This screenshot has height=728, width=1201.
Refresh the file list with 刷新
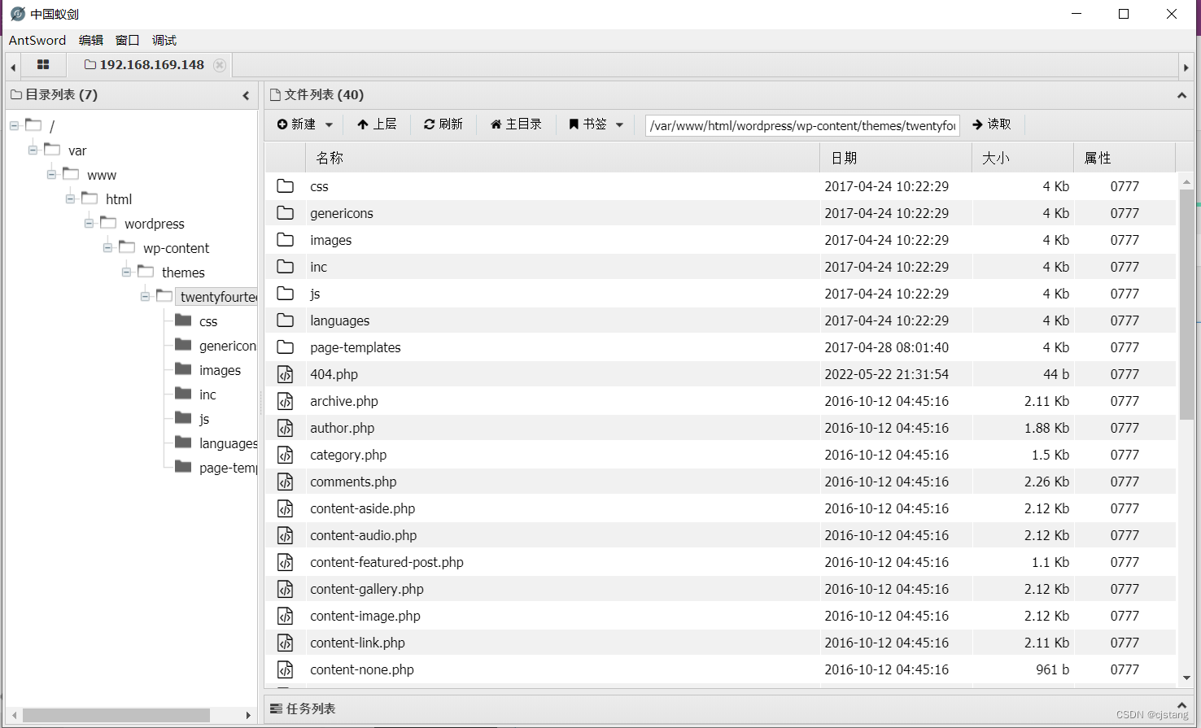point(443,124)
